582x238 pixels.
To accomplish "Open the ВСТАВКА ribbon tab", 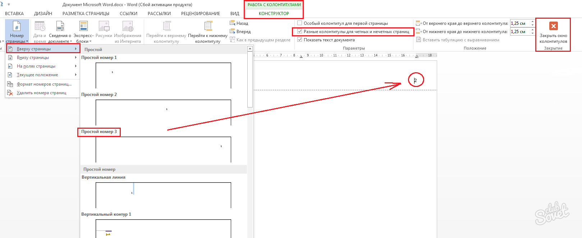I will tap(14, 13).
